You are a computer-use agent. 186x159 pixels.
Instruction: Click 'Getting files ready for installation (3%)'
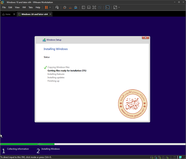point(67,71)
